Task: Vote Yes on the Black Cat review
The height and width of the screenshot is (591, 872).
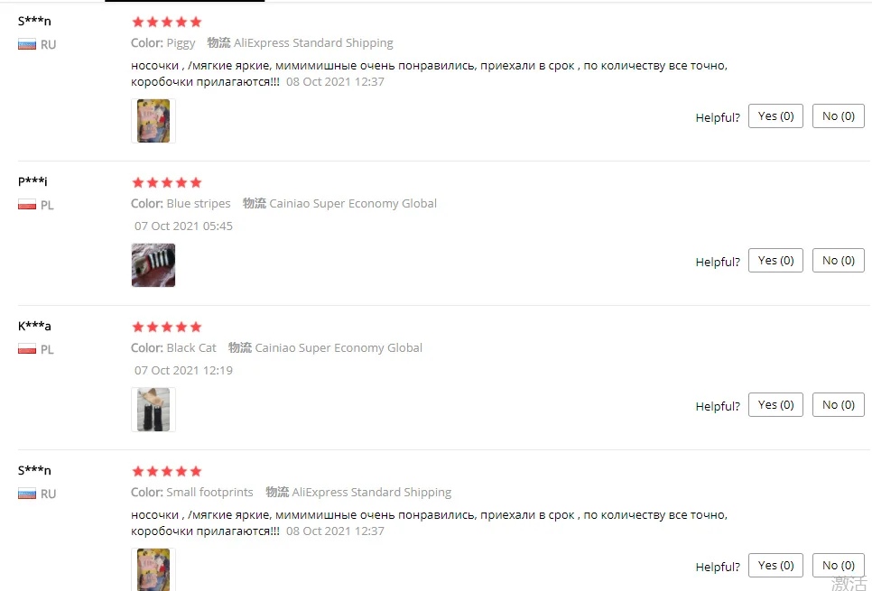Action: click(775, 405)
